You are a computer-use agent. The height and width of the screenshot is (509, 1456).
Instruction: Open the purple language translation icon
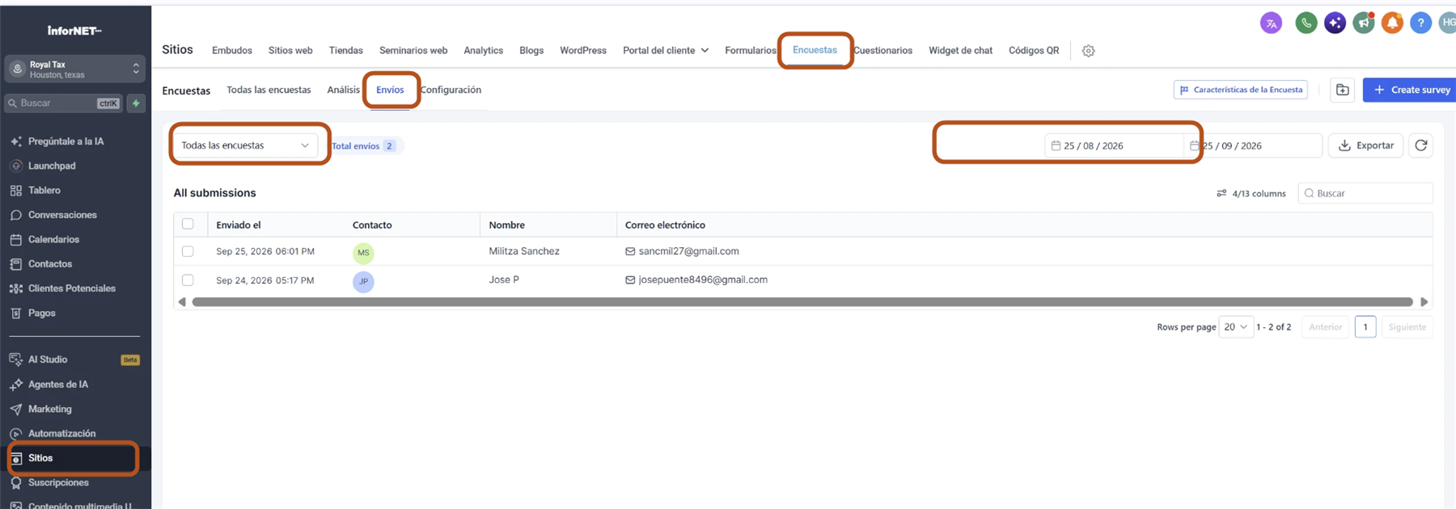tap(1271, 23)
